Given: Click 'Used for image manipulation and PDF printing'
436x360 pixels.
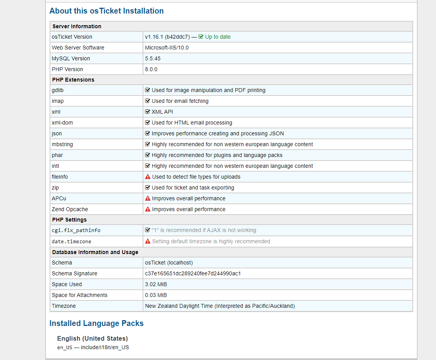Looking at the screenshot, I should tap(209, 90).
